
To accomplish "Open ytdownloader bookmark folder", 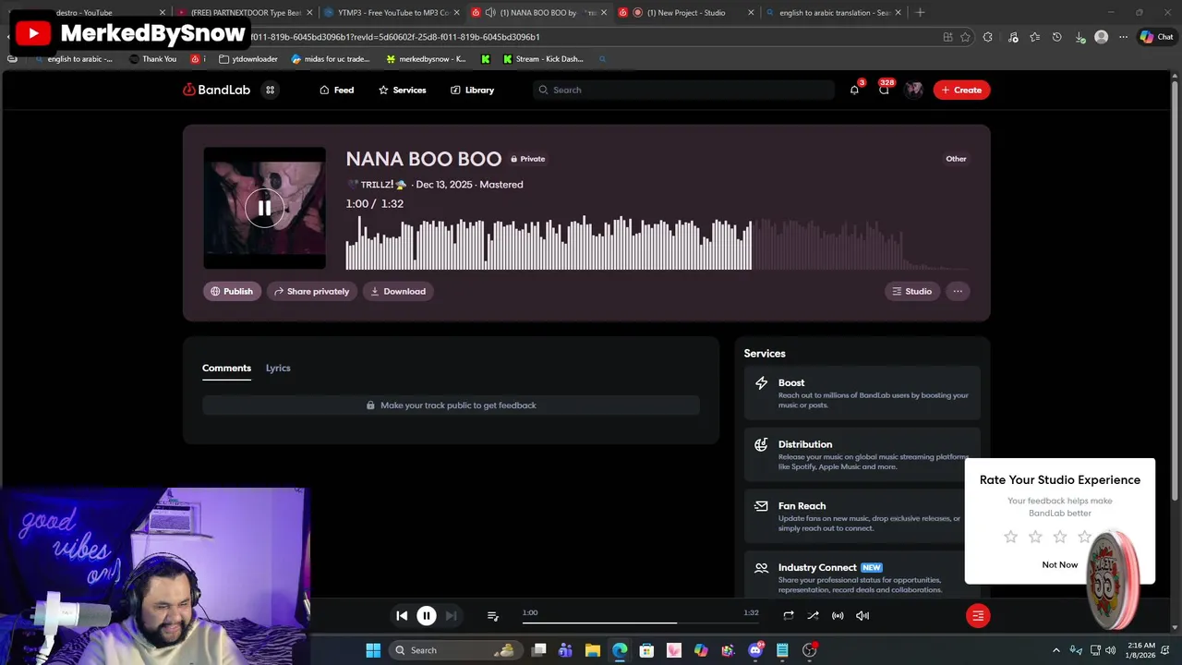I will pos(248,59).
